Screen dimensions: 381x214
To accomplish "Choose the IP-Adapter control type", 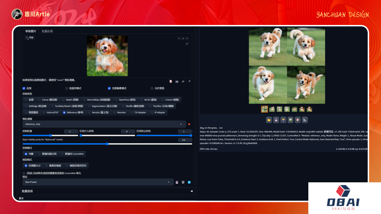I will (158, 112).
